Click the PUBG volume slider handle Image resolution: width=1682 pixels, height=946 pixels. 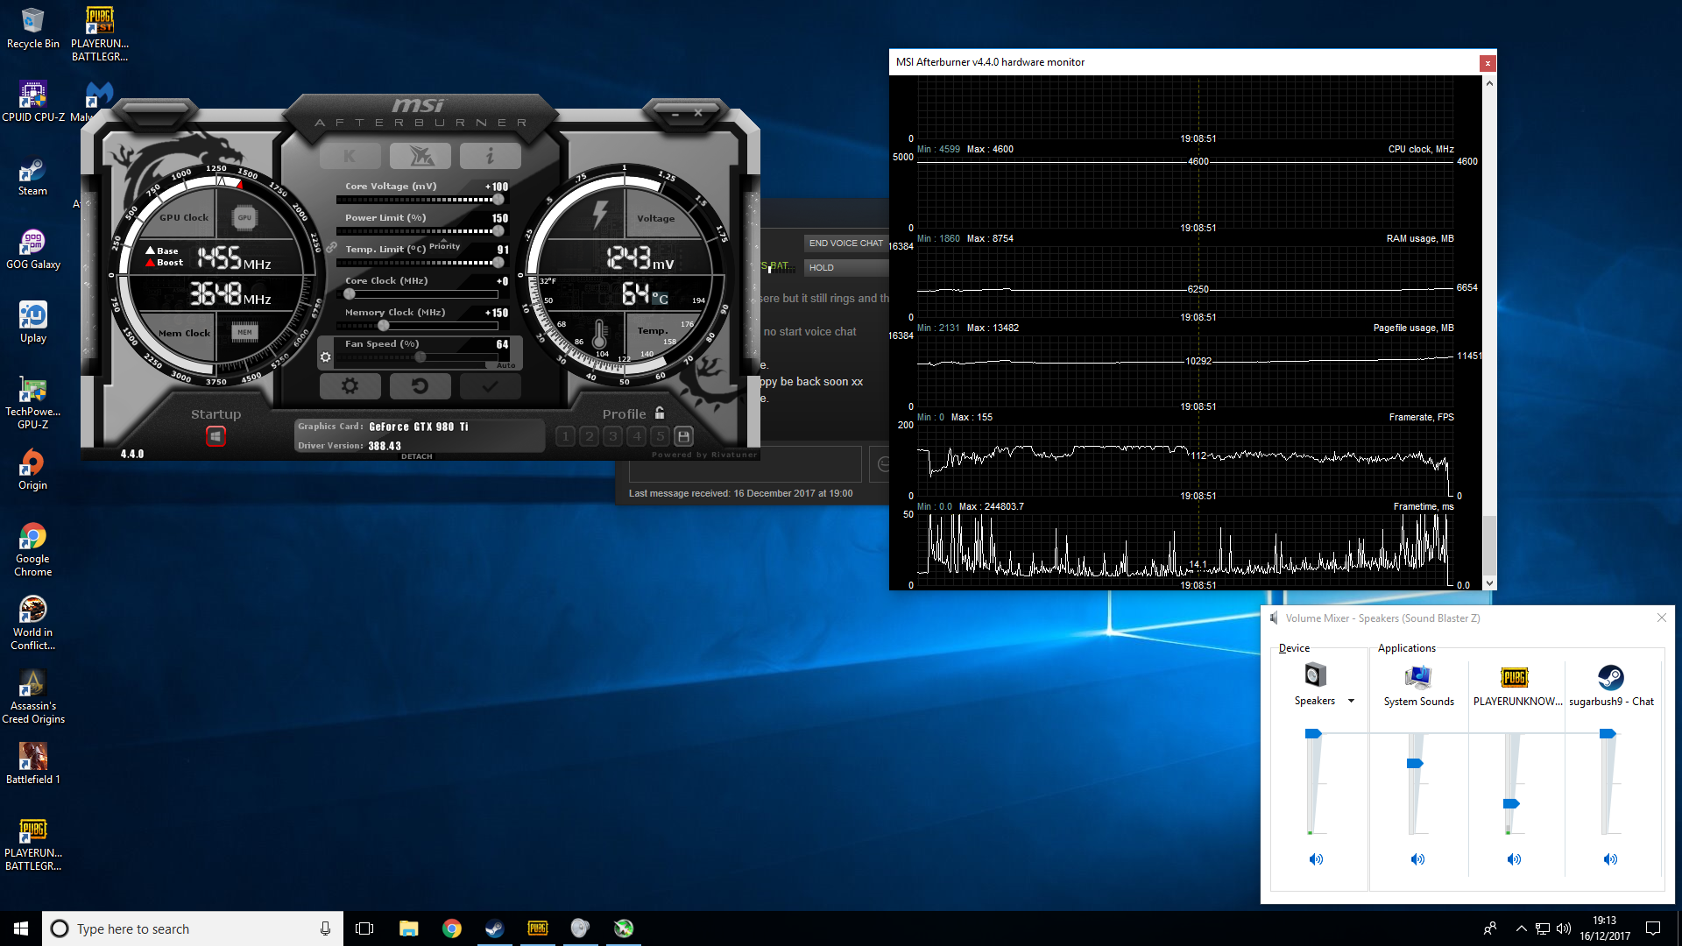coord(1511,804)
